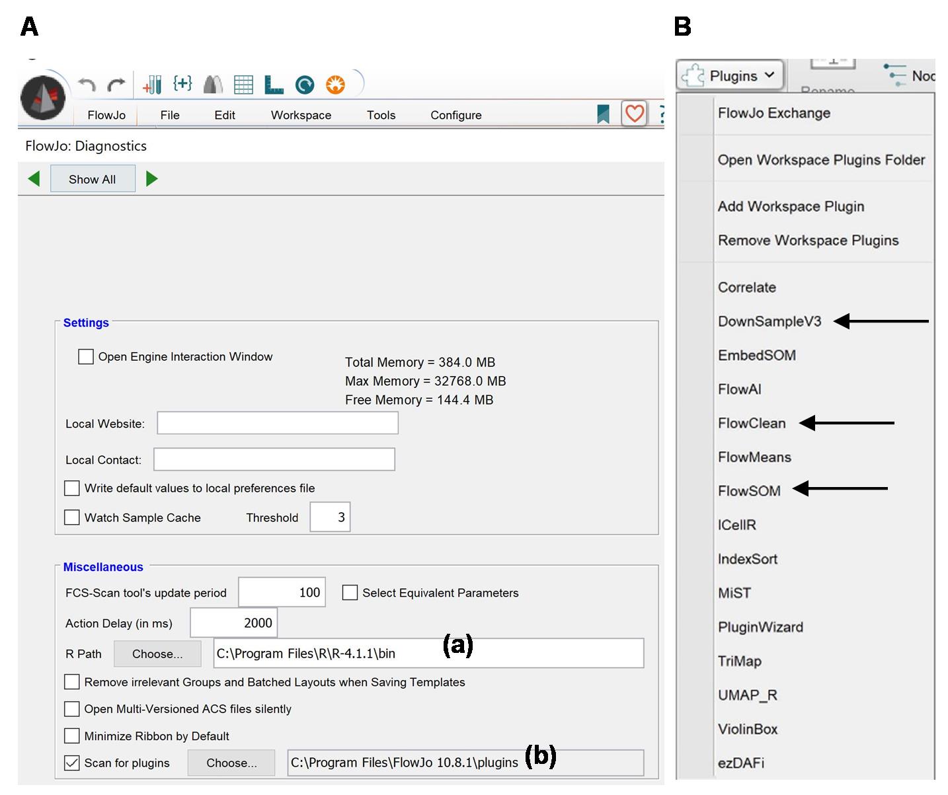
Task: Open the Edit ribbon tab
Action: click(225, 115)
